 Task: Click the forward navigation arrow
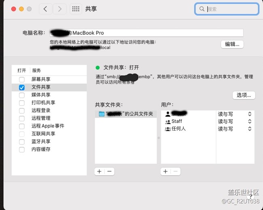[x=60, y=9]
